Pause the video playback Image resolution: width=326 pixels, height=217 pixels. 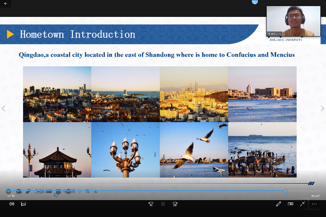163,204
